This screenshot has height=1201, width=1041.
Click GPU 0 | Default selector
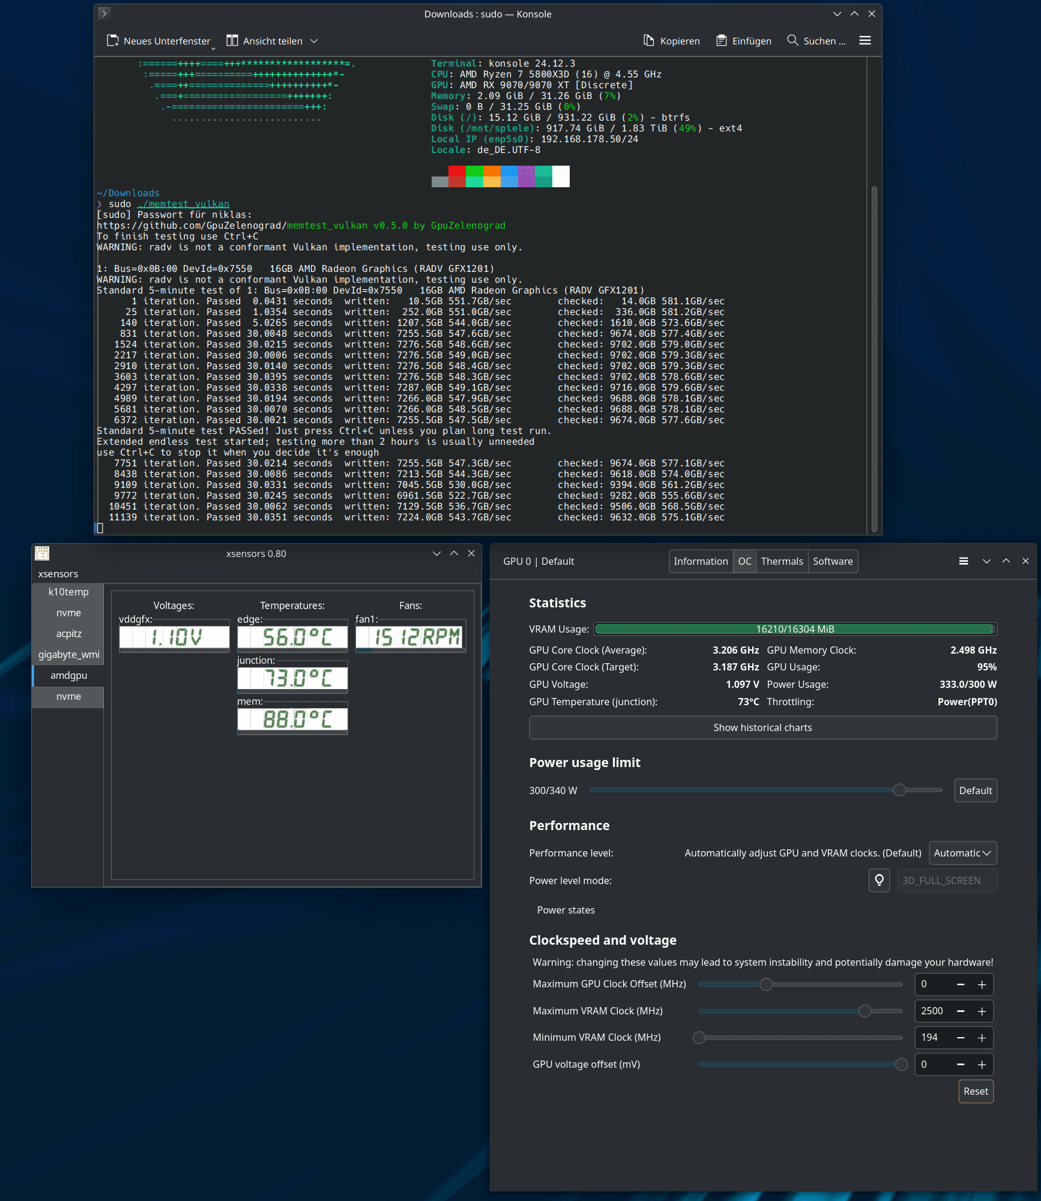click(539, 561)
